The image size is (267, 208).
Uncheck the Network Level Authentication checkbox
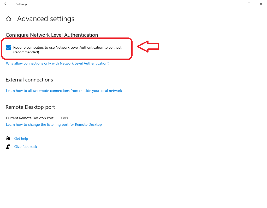(9, 47)
